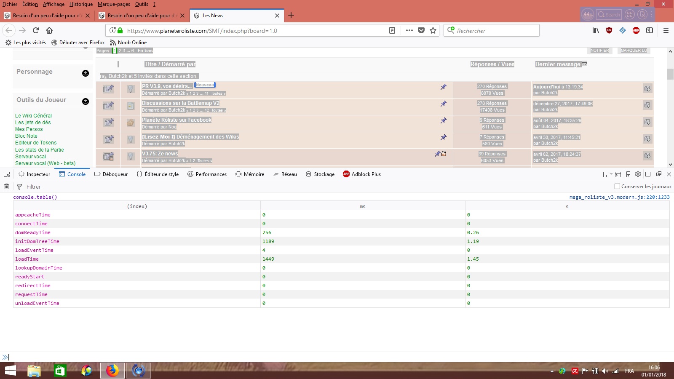Click the browser reload page icon
Viewport: 674px width, 379px height.
tap(36, 30)
